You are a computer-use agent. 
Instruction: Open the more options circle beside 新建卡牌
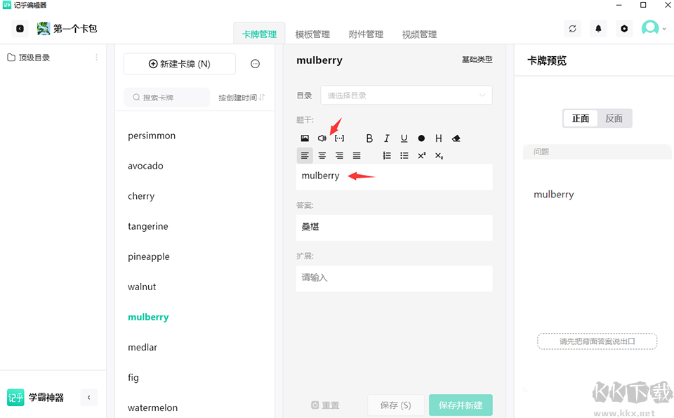[255, 64]
